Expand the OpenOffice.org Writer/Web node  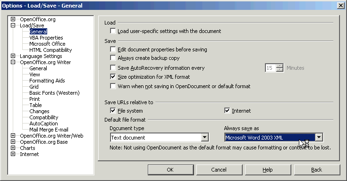(x=13, y=135)
